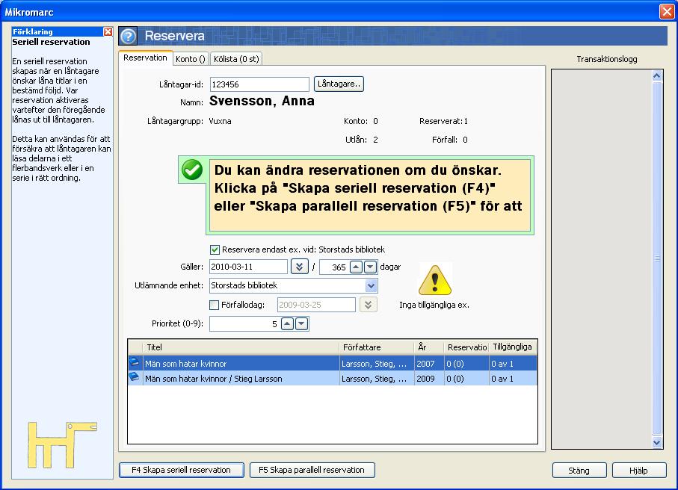678x490 pixels.
Task: Decrease the Prioritet value
Action: (302, 323)
